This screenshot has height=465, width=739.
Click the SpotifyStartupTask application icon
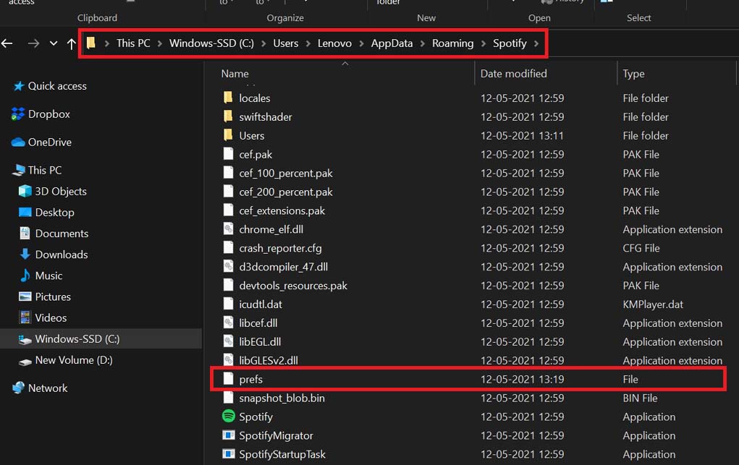coord(229,454)
